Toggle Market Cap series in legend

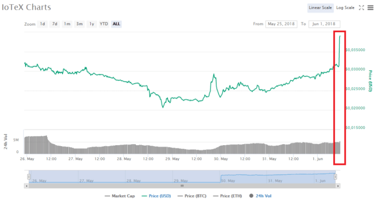(120, 196)
